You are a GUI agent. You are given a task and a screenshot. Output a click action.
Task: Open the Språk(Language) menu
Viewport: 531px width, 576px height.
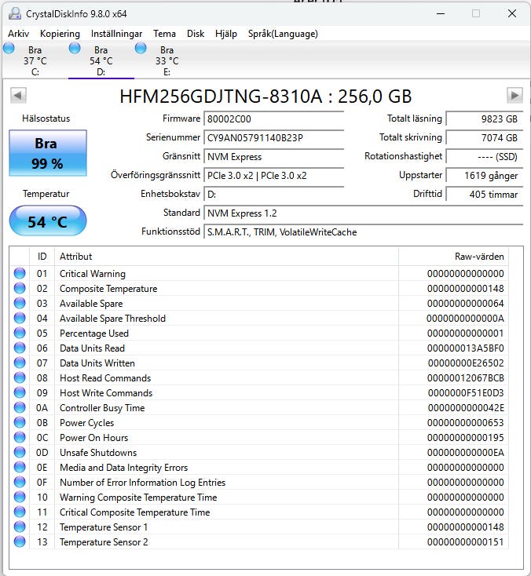tap(283, 34)
